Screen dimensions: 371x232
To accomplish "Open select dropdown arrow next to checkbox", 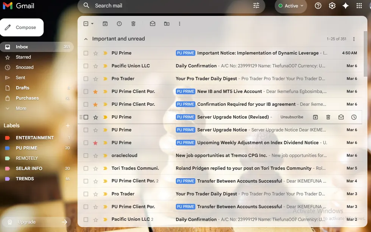I will click(x=92, y=24).
